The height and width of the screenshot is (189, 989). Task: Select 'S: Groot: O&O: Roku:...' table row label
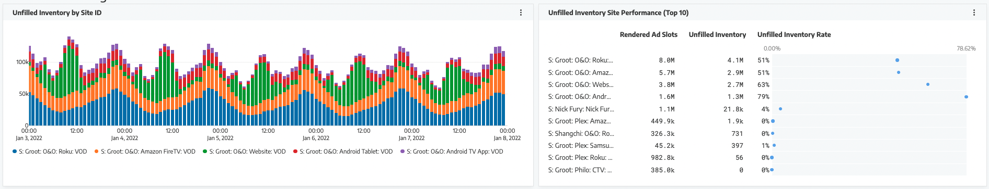[580, 60]
